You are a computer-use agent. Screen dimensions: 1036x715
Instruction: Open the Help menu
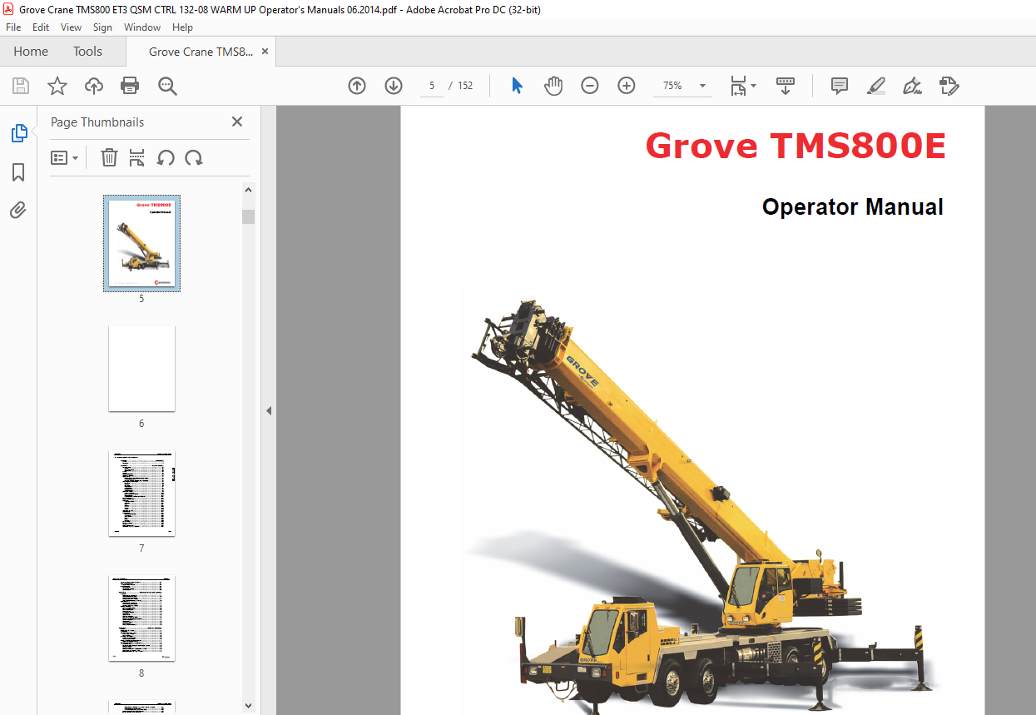click(x=182, y=27)
